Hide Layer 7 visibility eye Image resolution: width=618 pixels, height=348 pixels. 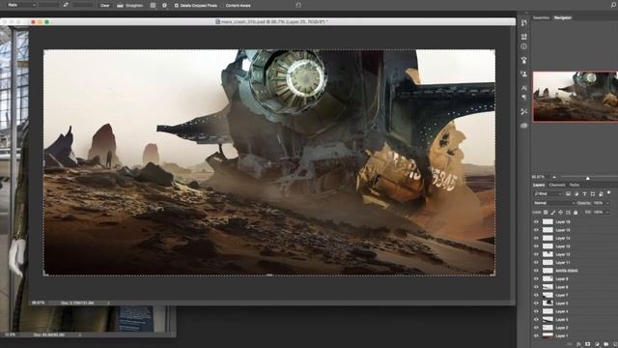click(x=536, y=295)
